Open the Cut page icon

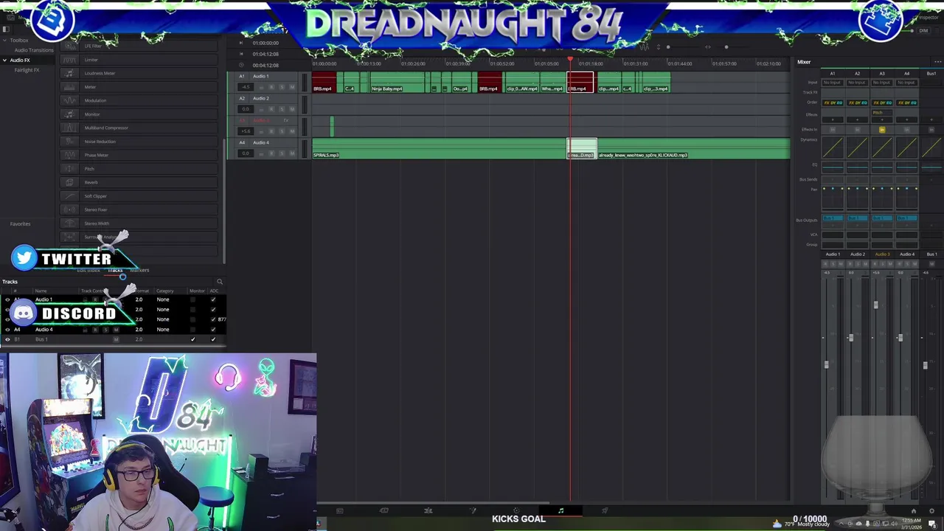pos(383,510)
